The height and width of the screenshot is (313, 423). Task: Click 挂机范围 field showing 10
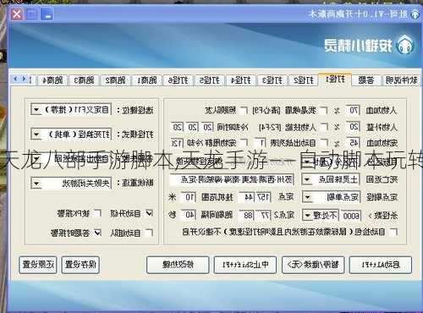[x=189, y=197]
